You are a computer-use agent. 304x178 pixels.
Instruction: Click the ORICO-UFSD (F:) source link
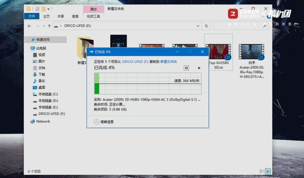[135, 62]
